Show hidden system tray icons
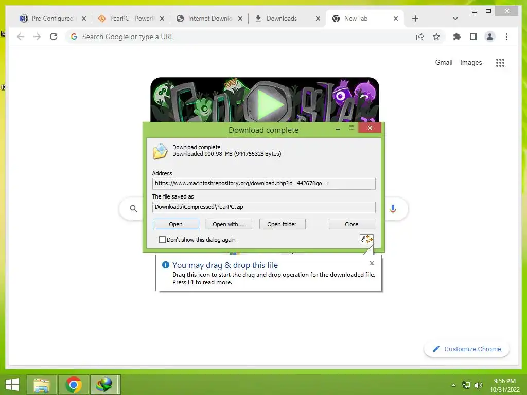This screenshot has height=395, width=527. point(454,385)
